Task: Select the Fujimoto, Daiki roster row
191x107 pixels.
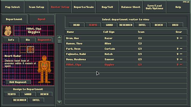Action: [x=126, y=54]
